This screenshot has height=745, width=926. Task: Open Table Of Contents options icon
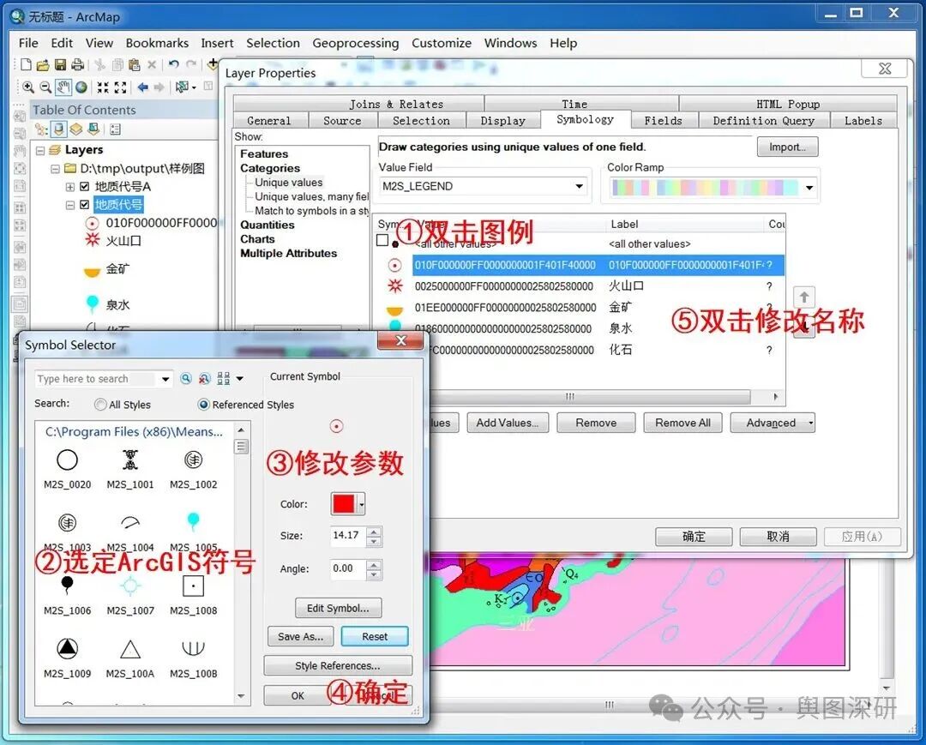(115, 129)
